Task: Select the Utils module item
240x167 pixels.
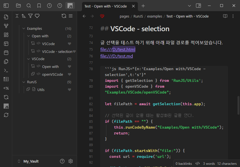Action: 41,90
